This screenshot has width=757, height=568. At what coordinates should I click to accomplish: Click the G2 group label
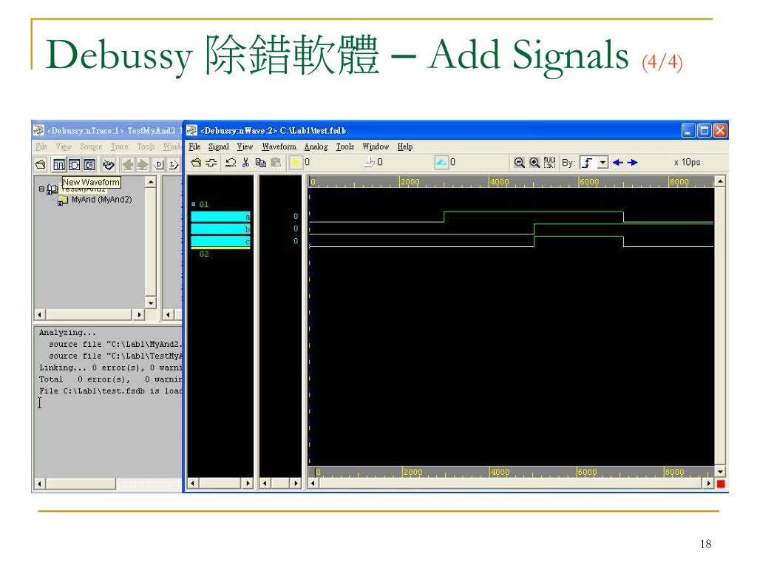point(204,254)
